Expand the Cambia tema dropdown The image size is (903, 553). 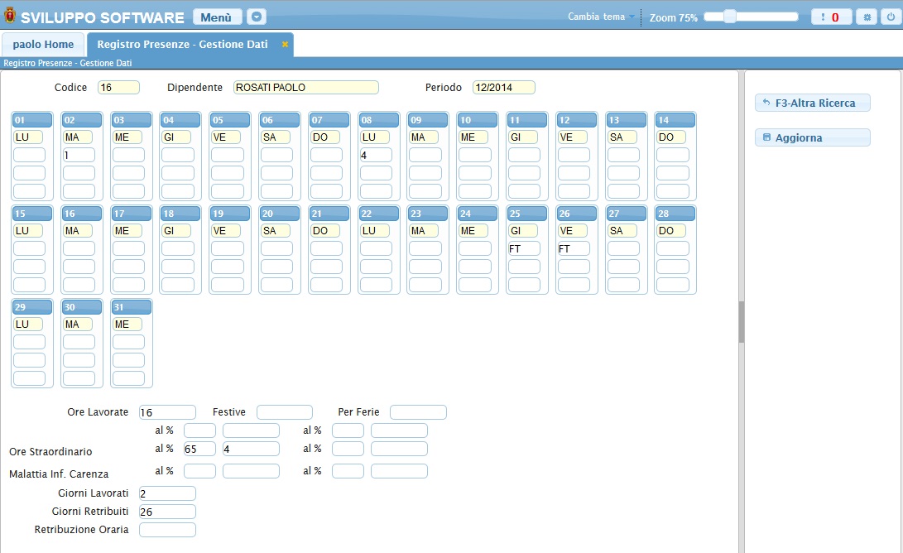(x=602, y=17)
